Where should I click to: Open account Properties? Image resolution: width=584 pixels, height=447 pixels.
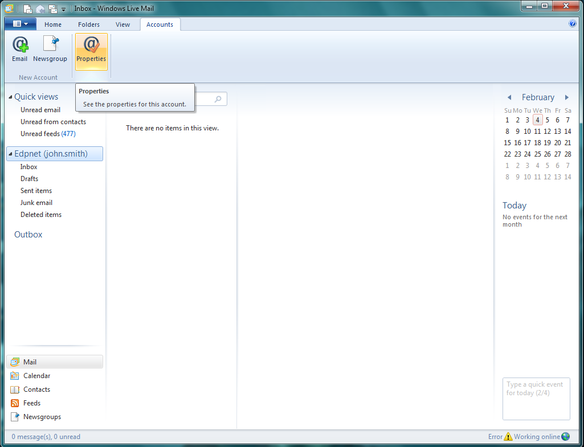coord(91,52)
